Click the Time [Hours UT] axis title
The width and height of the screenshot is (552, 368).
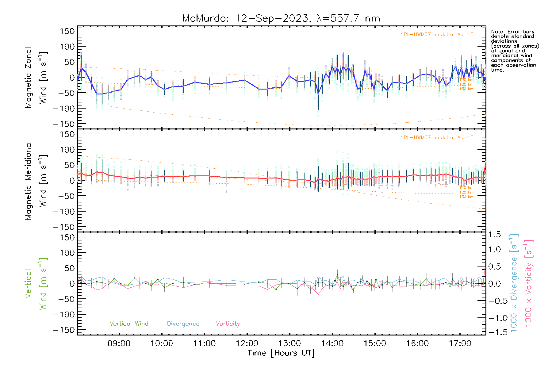[x=281, y=353]
